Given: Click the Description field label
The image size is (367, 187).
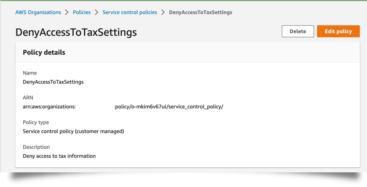Looking at the screenshot, I should pyautogui.click(x=36, y=147).
